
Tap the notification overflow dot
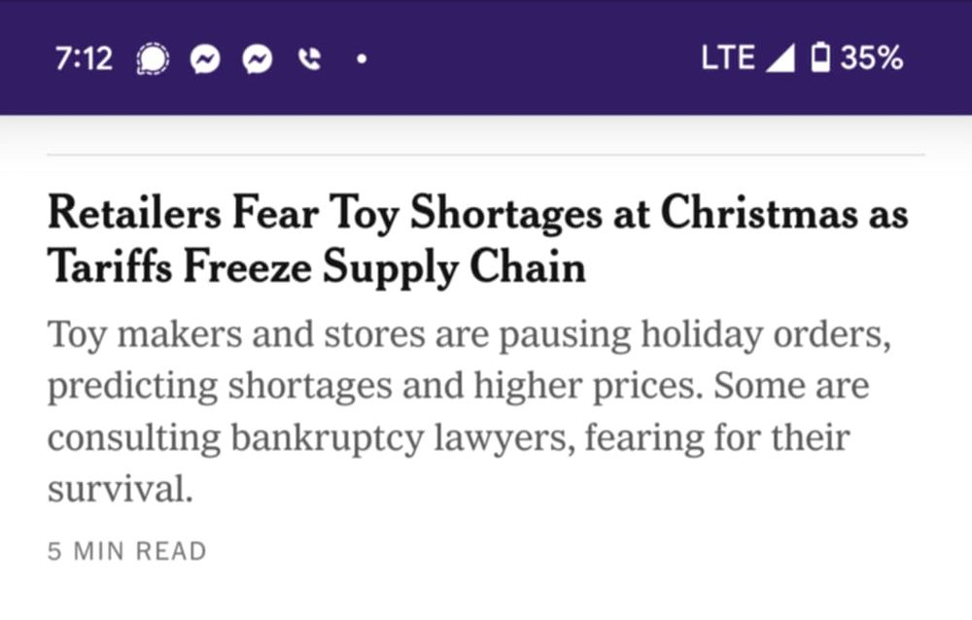click(362, 59)
